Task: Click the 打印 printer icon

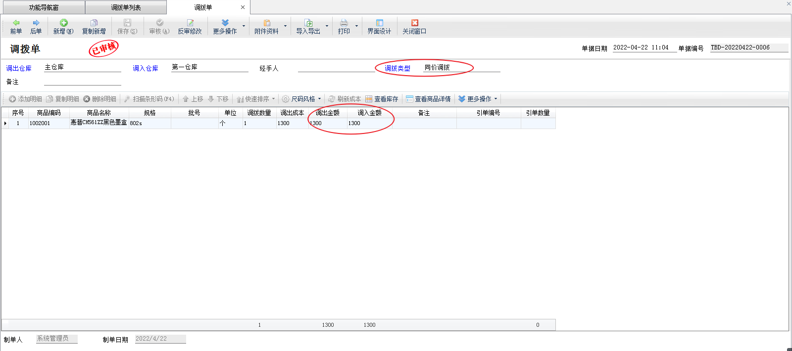Action: point(344,23)
